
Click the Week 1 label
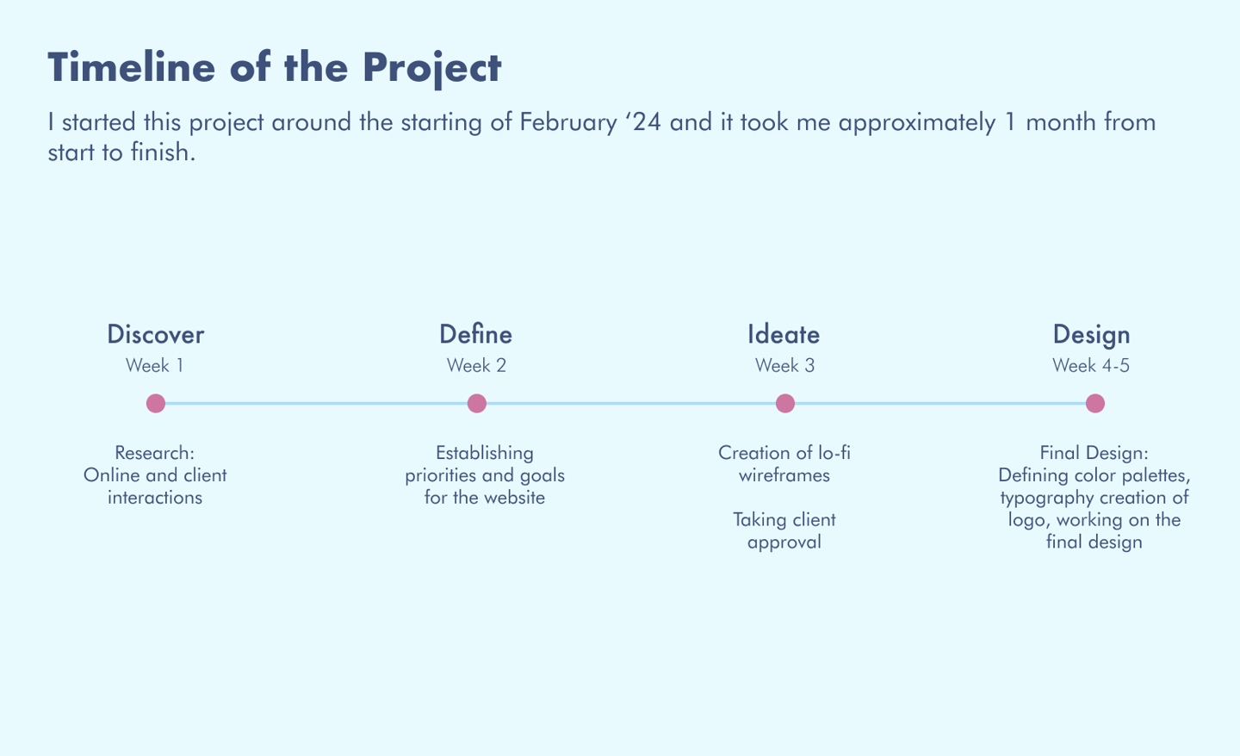[x=154, y=365]
